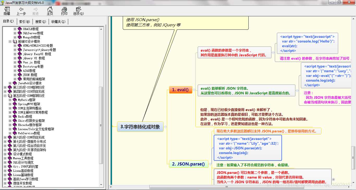Click the open book icon beside 第五阶段-SSM框架阶段
Viewport: 356px width, 190px height.
(10, 96)
